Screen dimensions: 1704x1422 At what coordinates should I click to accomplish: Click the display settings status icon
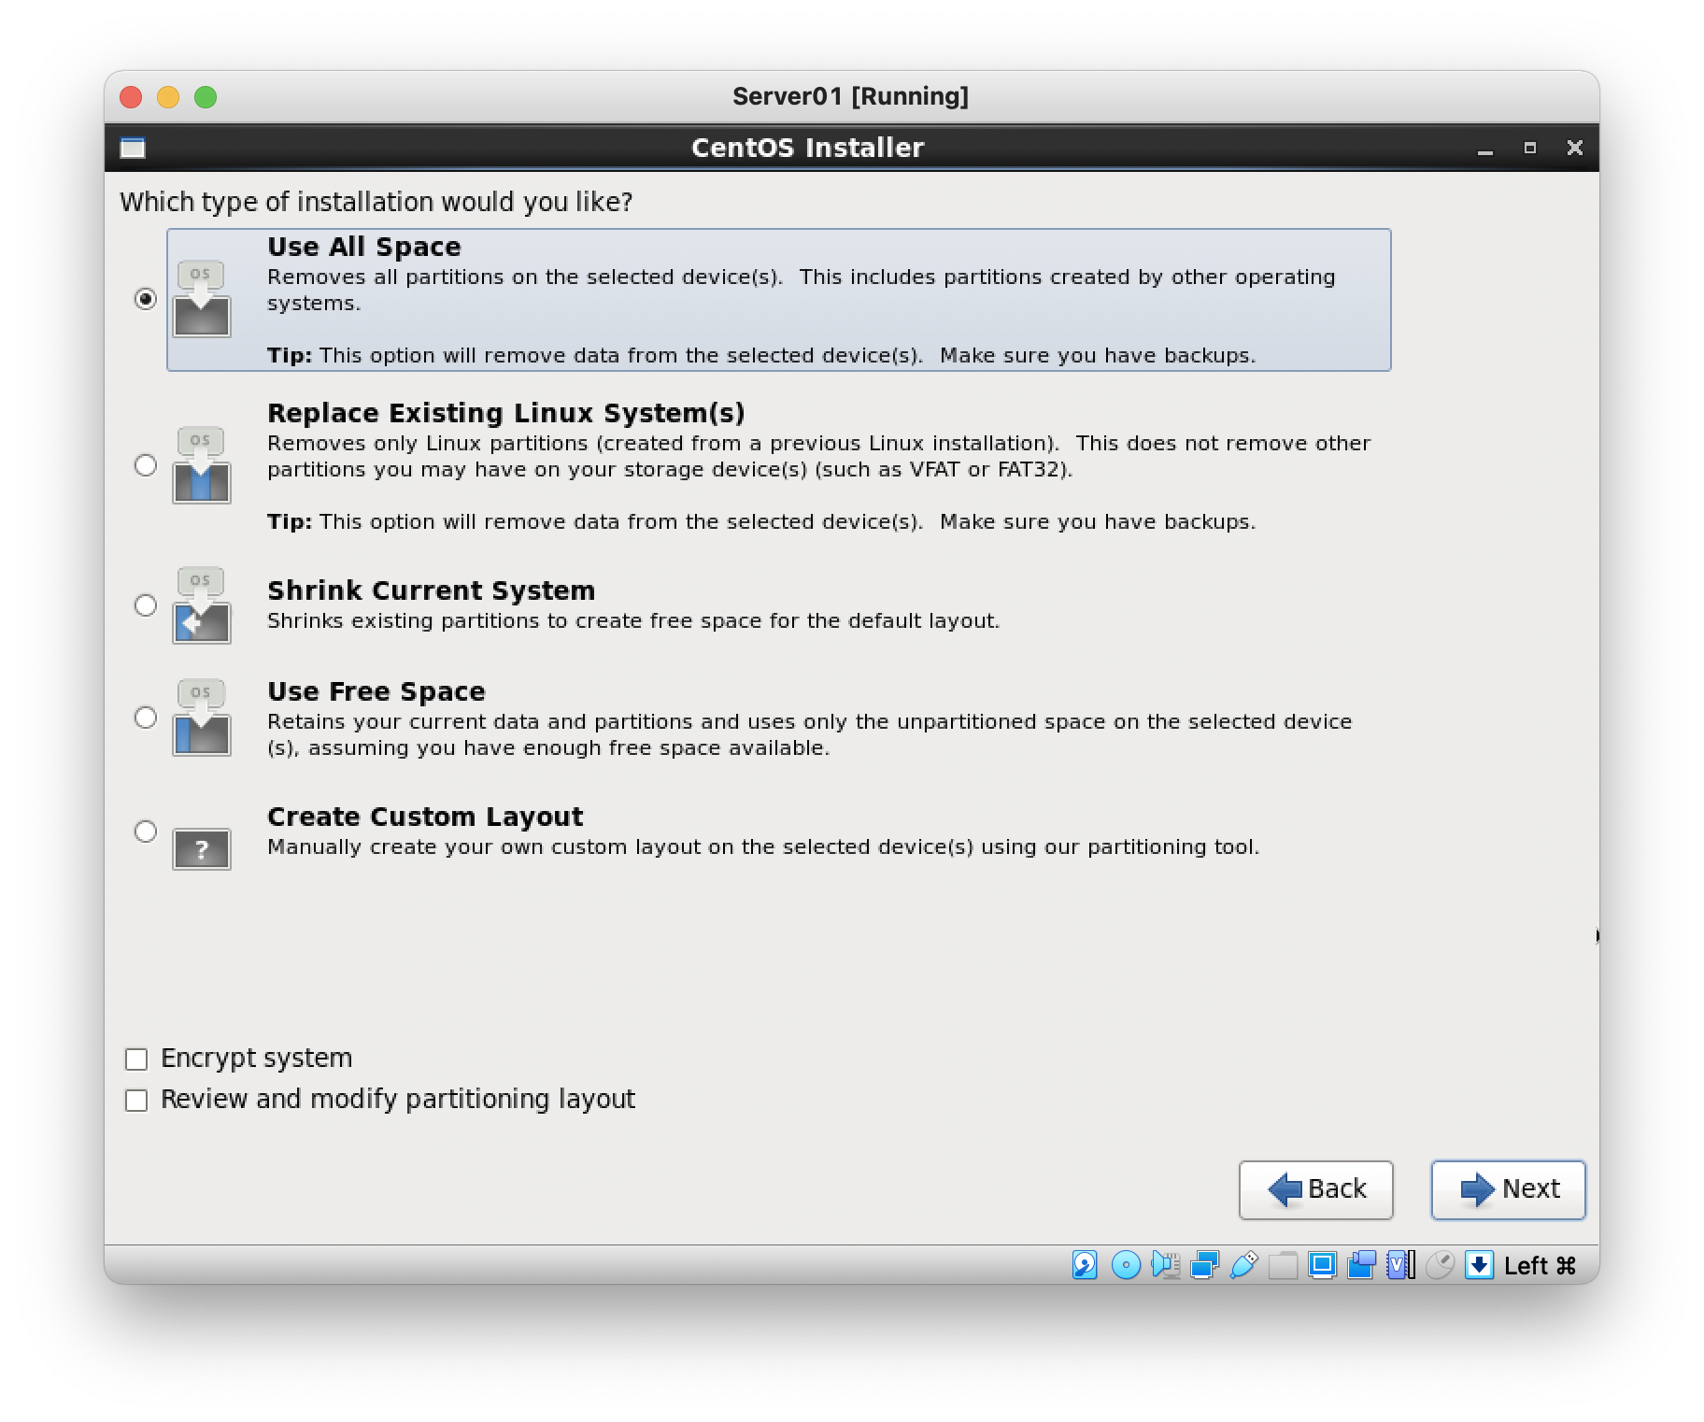(1322, 1265)
